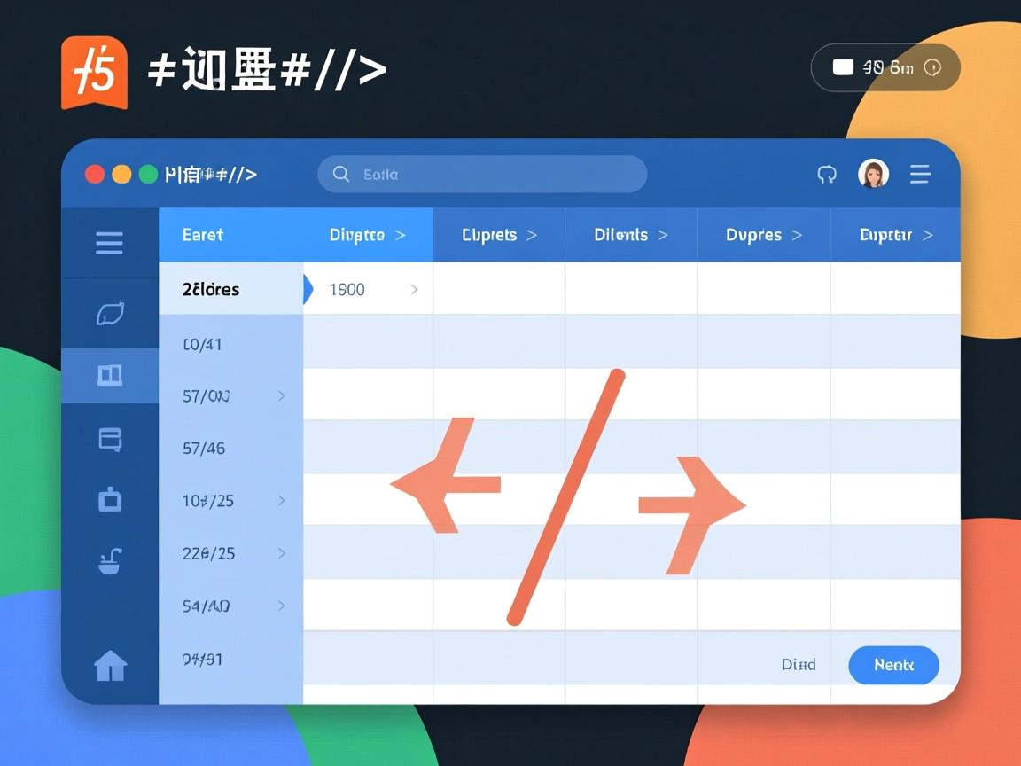Image resolution: width=1021 pixels, height=766 pixels.
Task: Switch to the Dilents column tab
Action: [x=629, y=235]
